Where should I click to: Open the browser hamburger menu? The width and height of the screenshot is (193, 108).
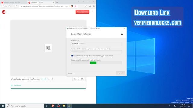[x=94, y=6]
